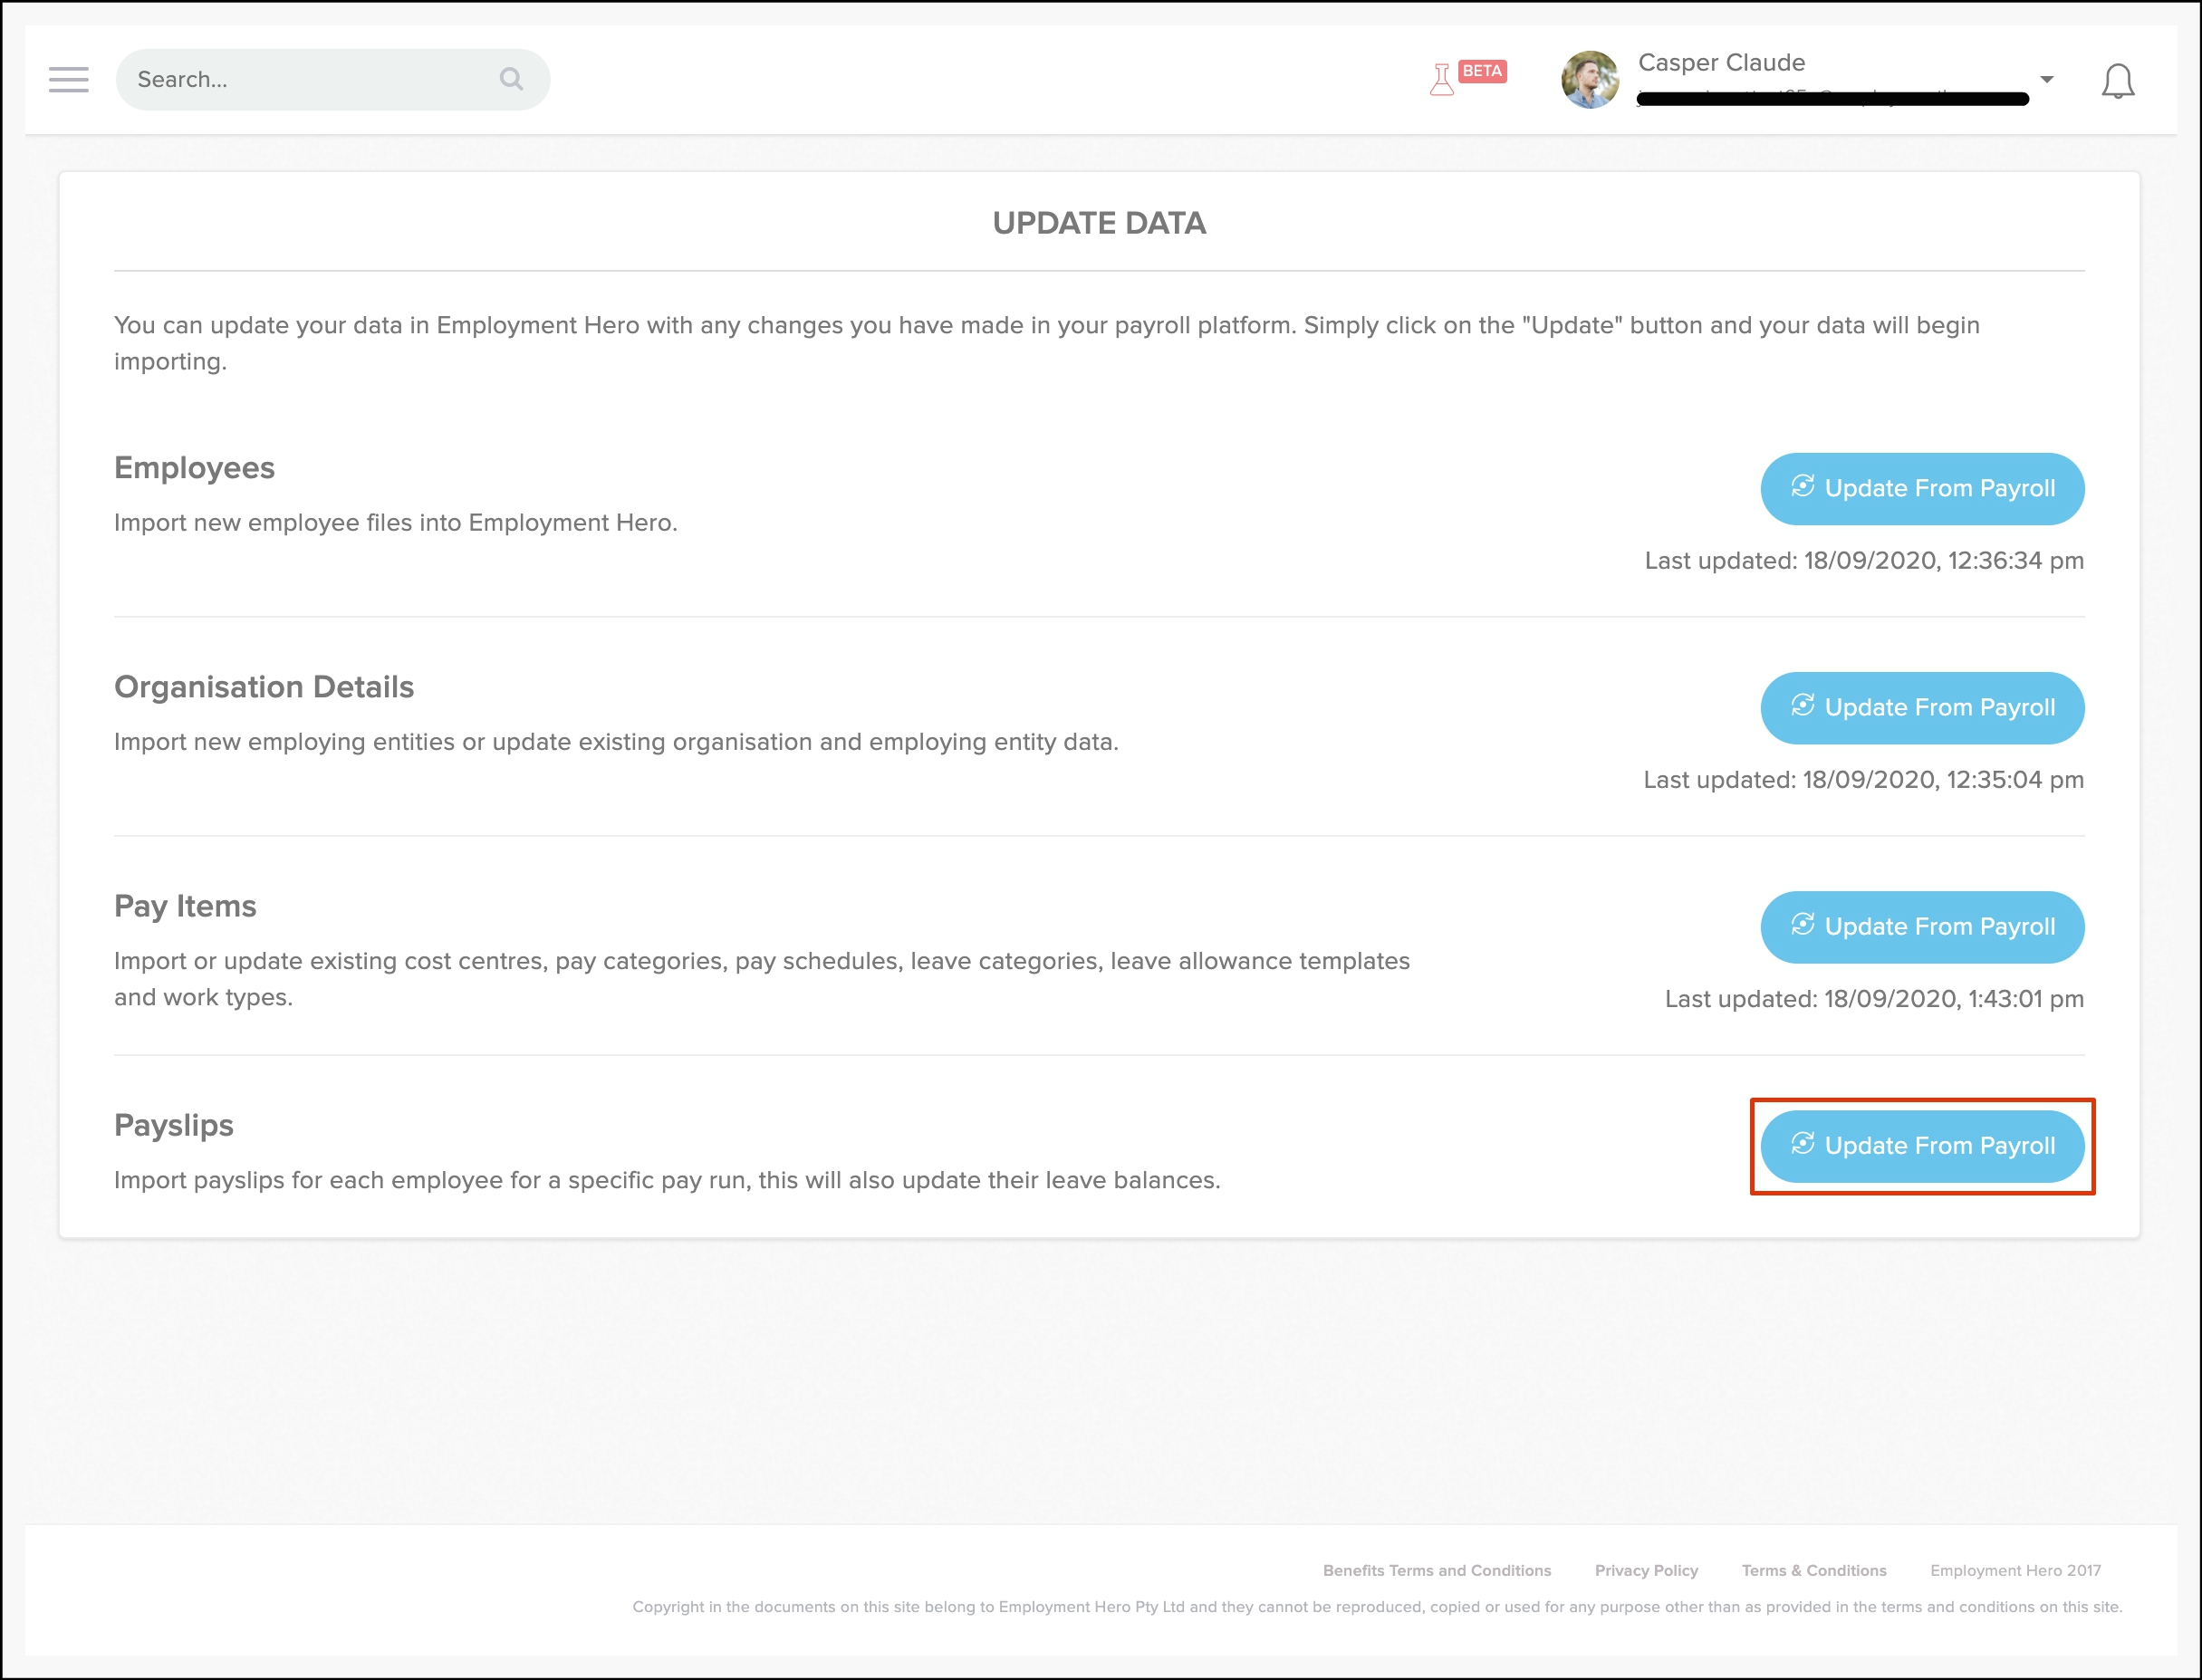
Task: Click 'Last updated: 18/09/2020, 12:35:04 pm' text
Action: click(1863, 779)
